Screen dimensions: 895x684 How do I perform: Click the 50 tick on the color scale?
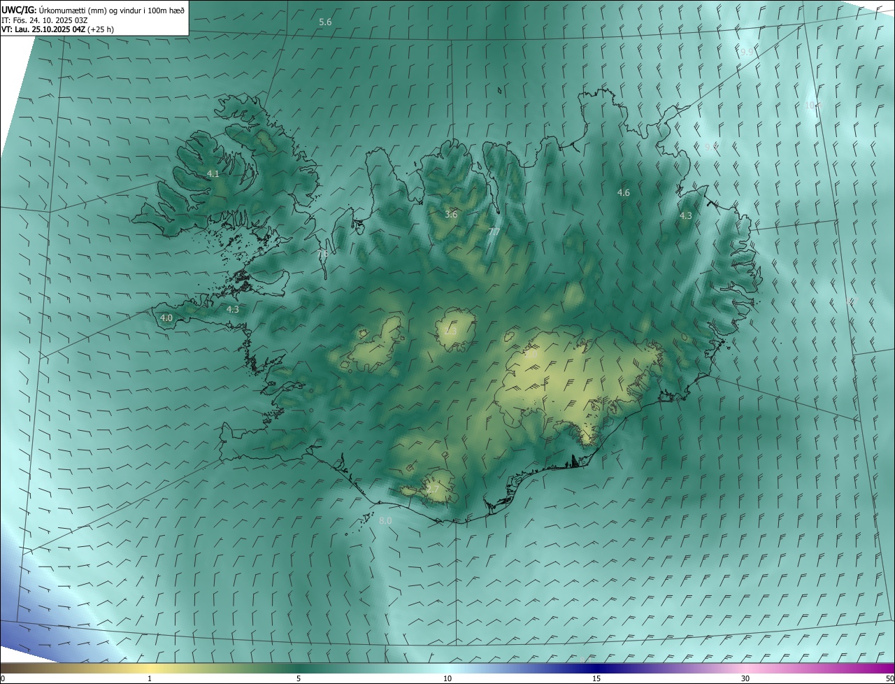[889, 678]
